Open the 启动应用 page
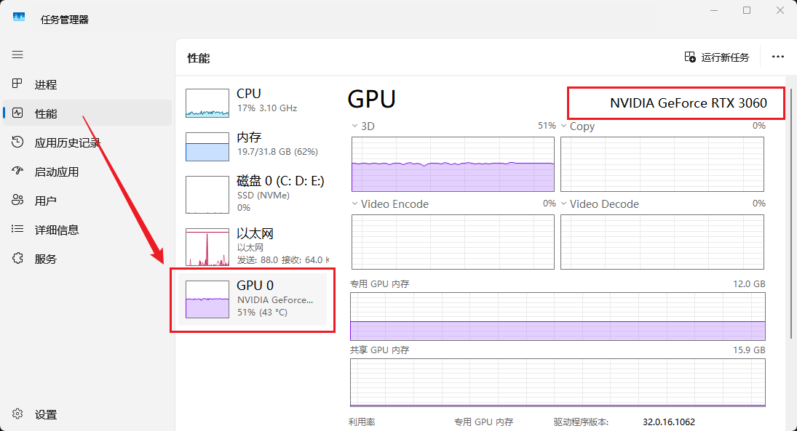 pyautogui.click(x=57, y=172)
